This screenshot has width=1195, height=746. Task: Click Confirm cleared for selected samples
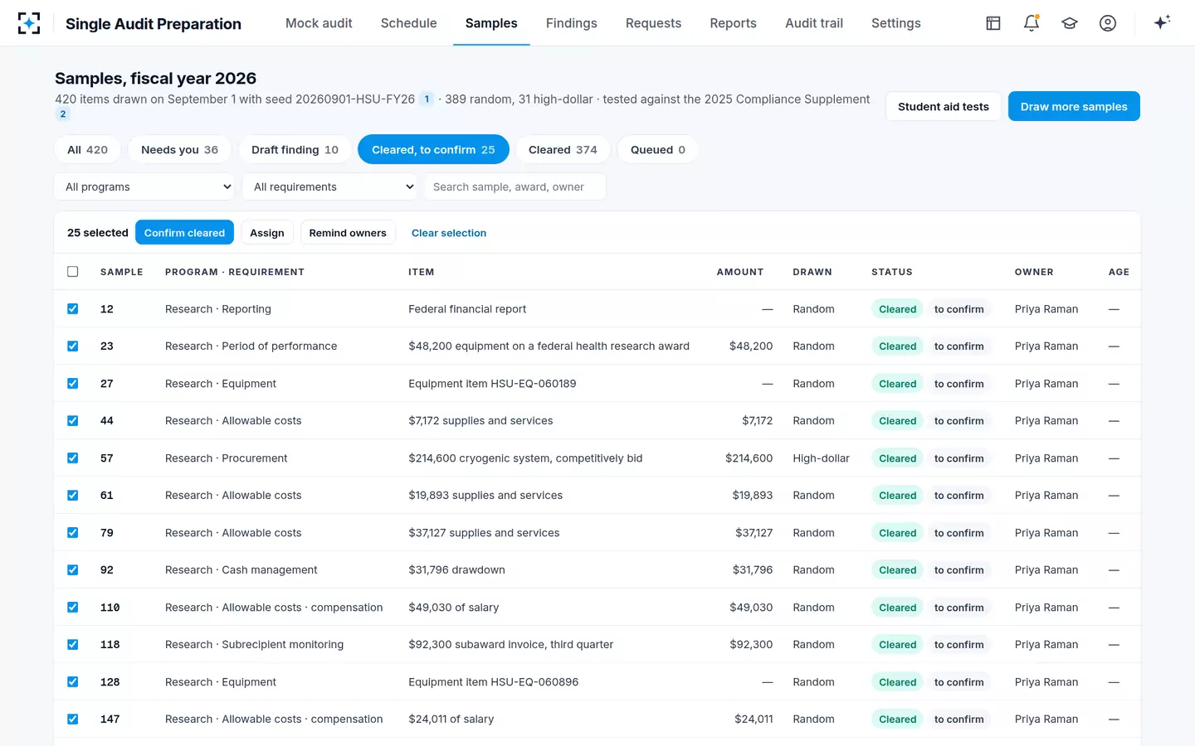click(x=184, y=233)
